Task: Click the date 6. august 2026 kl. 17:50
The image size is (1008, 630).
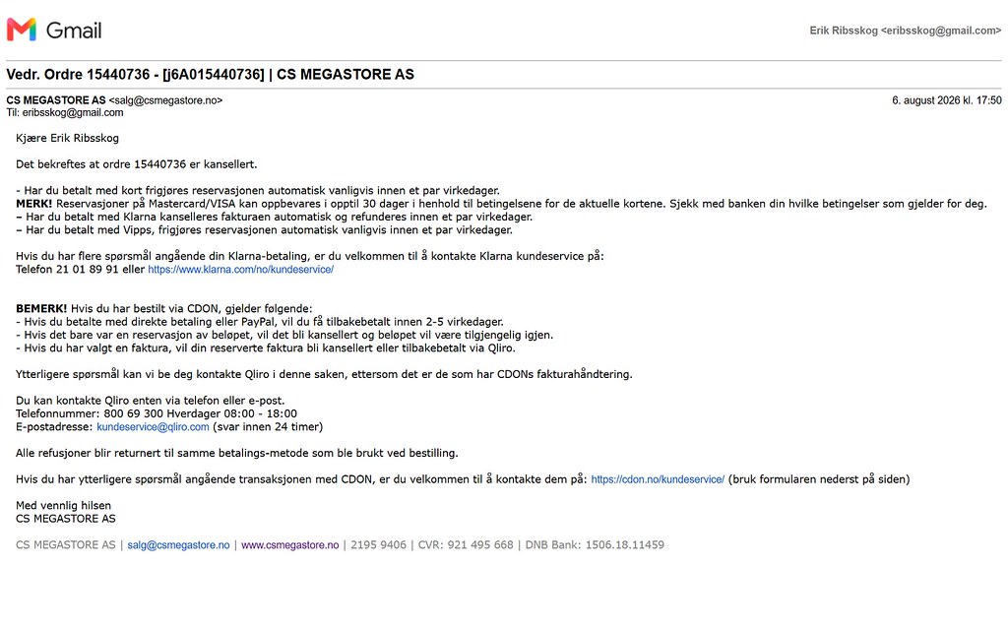Action: pos(946,100)
